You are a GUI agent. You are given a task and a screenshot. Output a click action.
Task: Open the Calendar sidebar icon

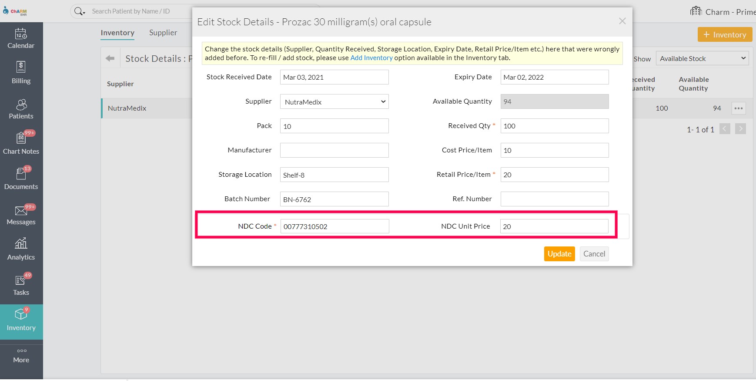point(21,34)
